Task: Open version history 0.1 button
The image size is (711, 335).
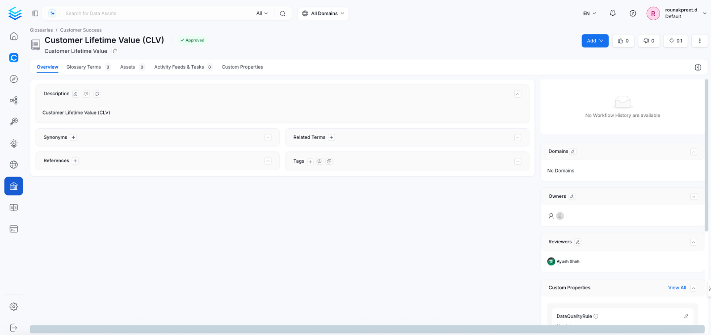Action: tap(675, 41)
